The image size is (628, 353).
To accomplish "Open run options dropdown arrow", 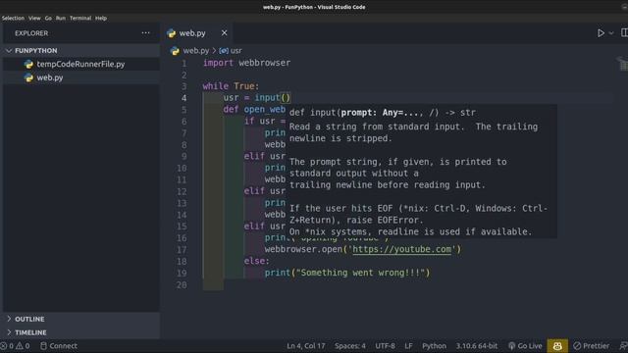I will point(611,33).
